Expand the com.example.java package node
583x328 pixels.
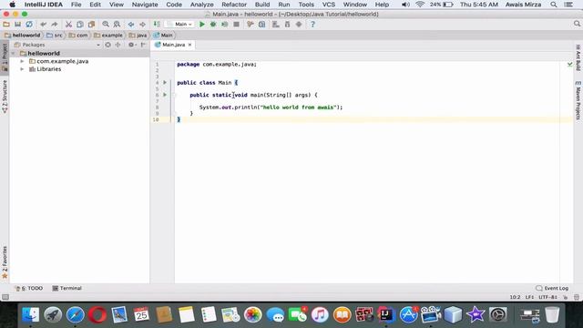(22, 61)
